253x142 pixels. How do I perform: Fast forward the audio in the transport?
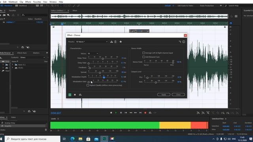click(x=136, y=113)
